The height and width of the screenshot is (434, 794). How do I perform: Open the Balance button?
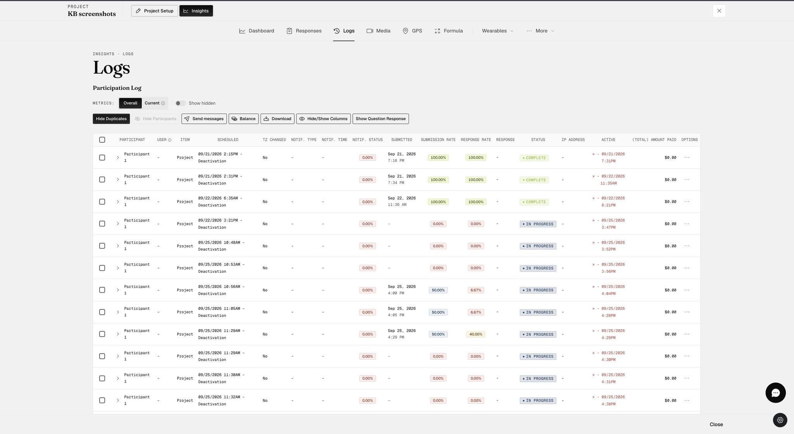pyautogui.click(x=243, y=119)
